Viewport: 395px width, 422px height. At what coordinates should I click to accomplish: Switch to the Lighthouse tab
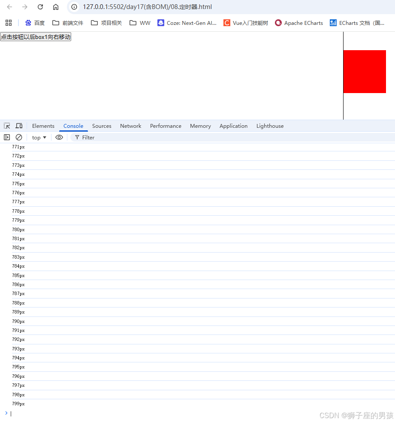pyautogui.click(x=270, y=126)
